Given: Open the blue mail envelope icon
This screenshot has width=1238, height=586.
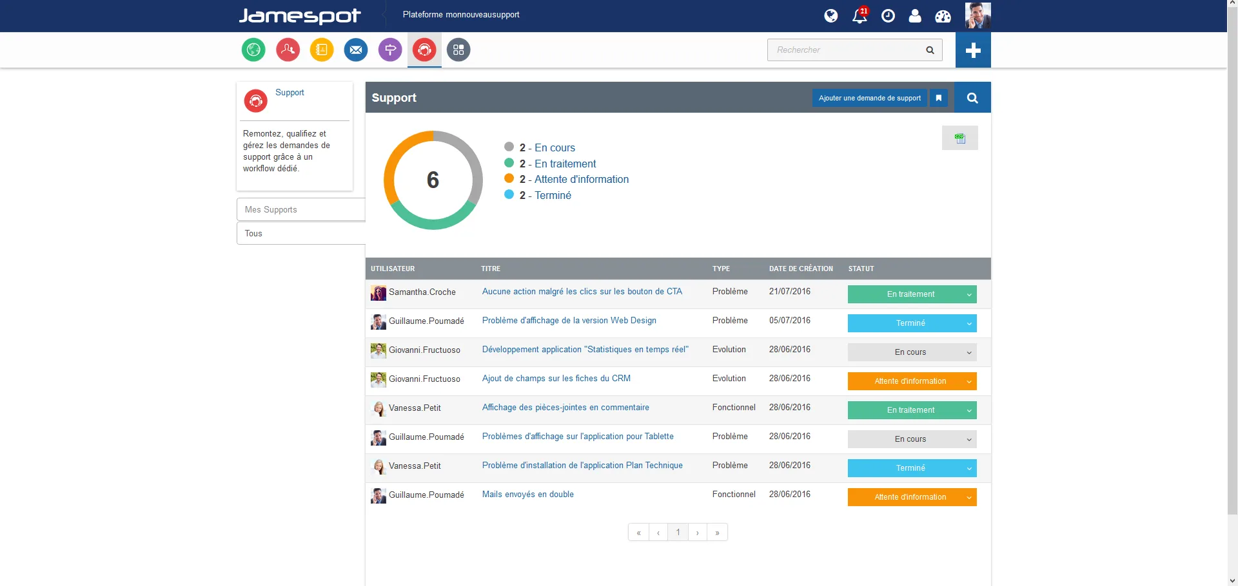Looking at the screenshot, I should coord(356,50).
